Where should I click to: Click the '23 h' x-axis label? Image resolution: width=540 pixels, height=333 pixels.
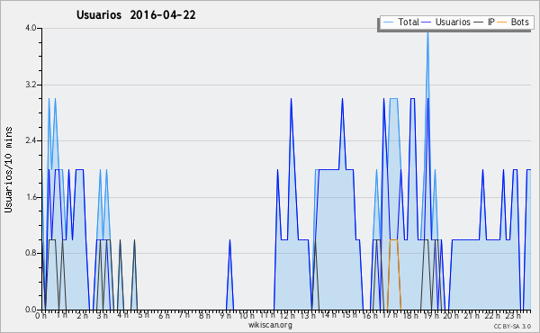pyautogui.click(x=513, y=316)
